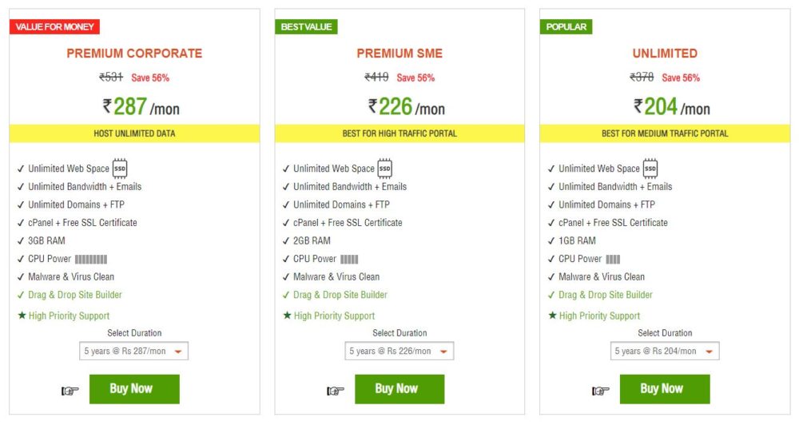Click the BEST VALUE badge
Viewport: 799px width, 425px height.
306,27
